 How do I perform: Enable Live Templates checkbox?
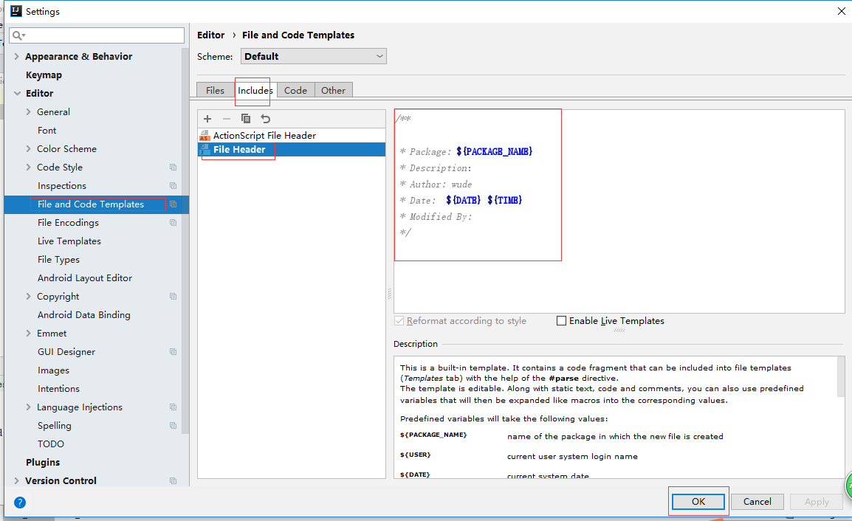[x=561, y=321]
